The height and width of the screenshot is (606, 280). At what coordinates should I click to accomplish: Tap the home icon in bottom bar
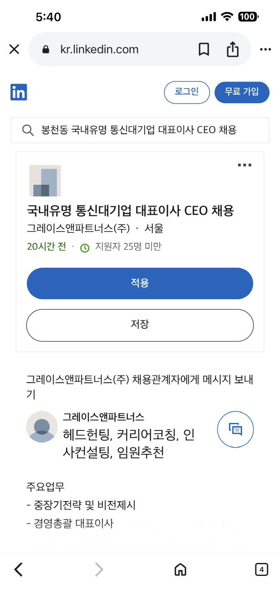click(180, 569)
